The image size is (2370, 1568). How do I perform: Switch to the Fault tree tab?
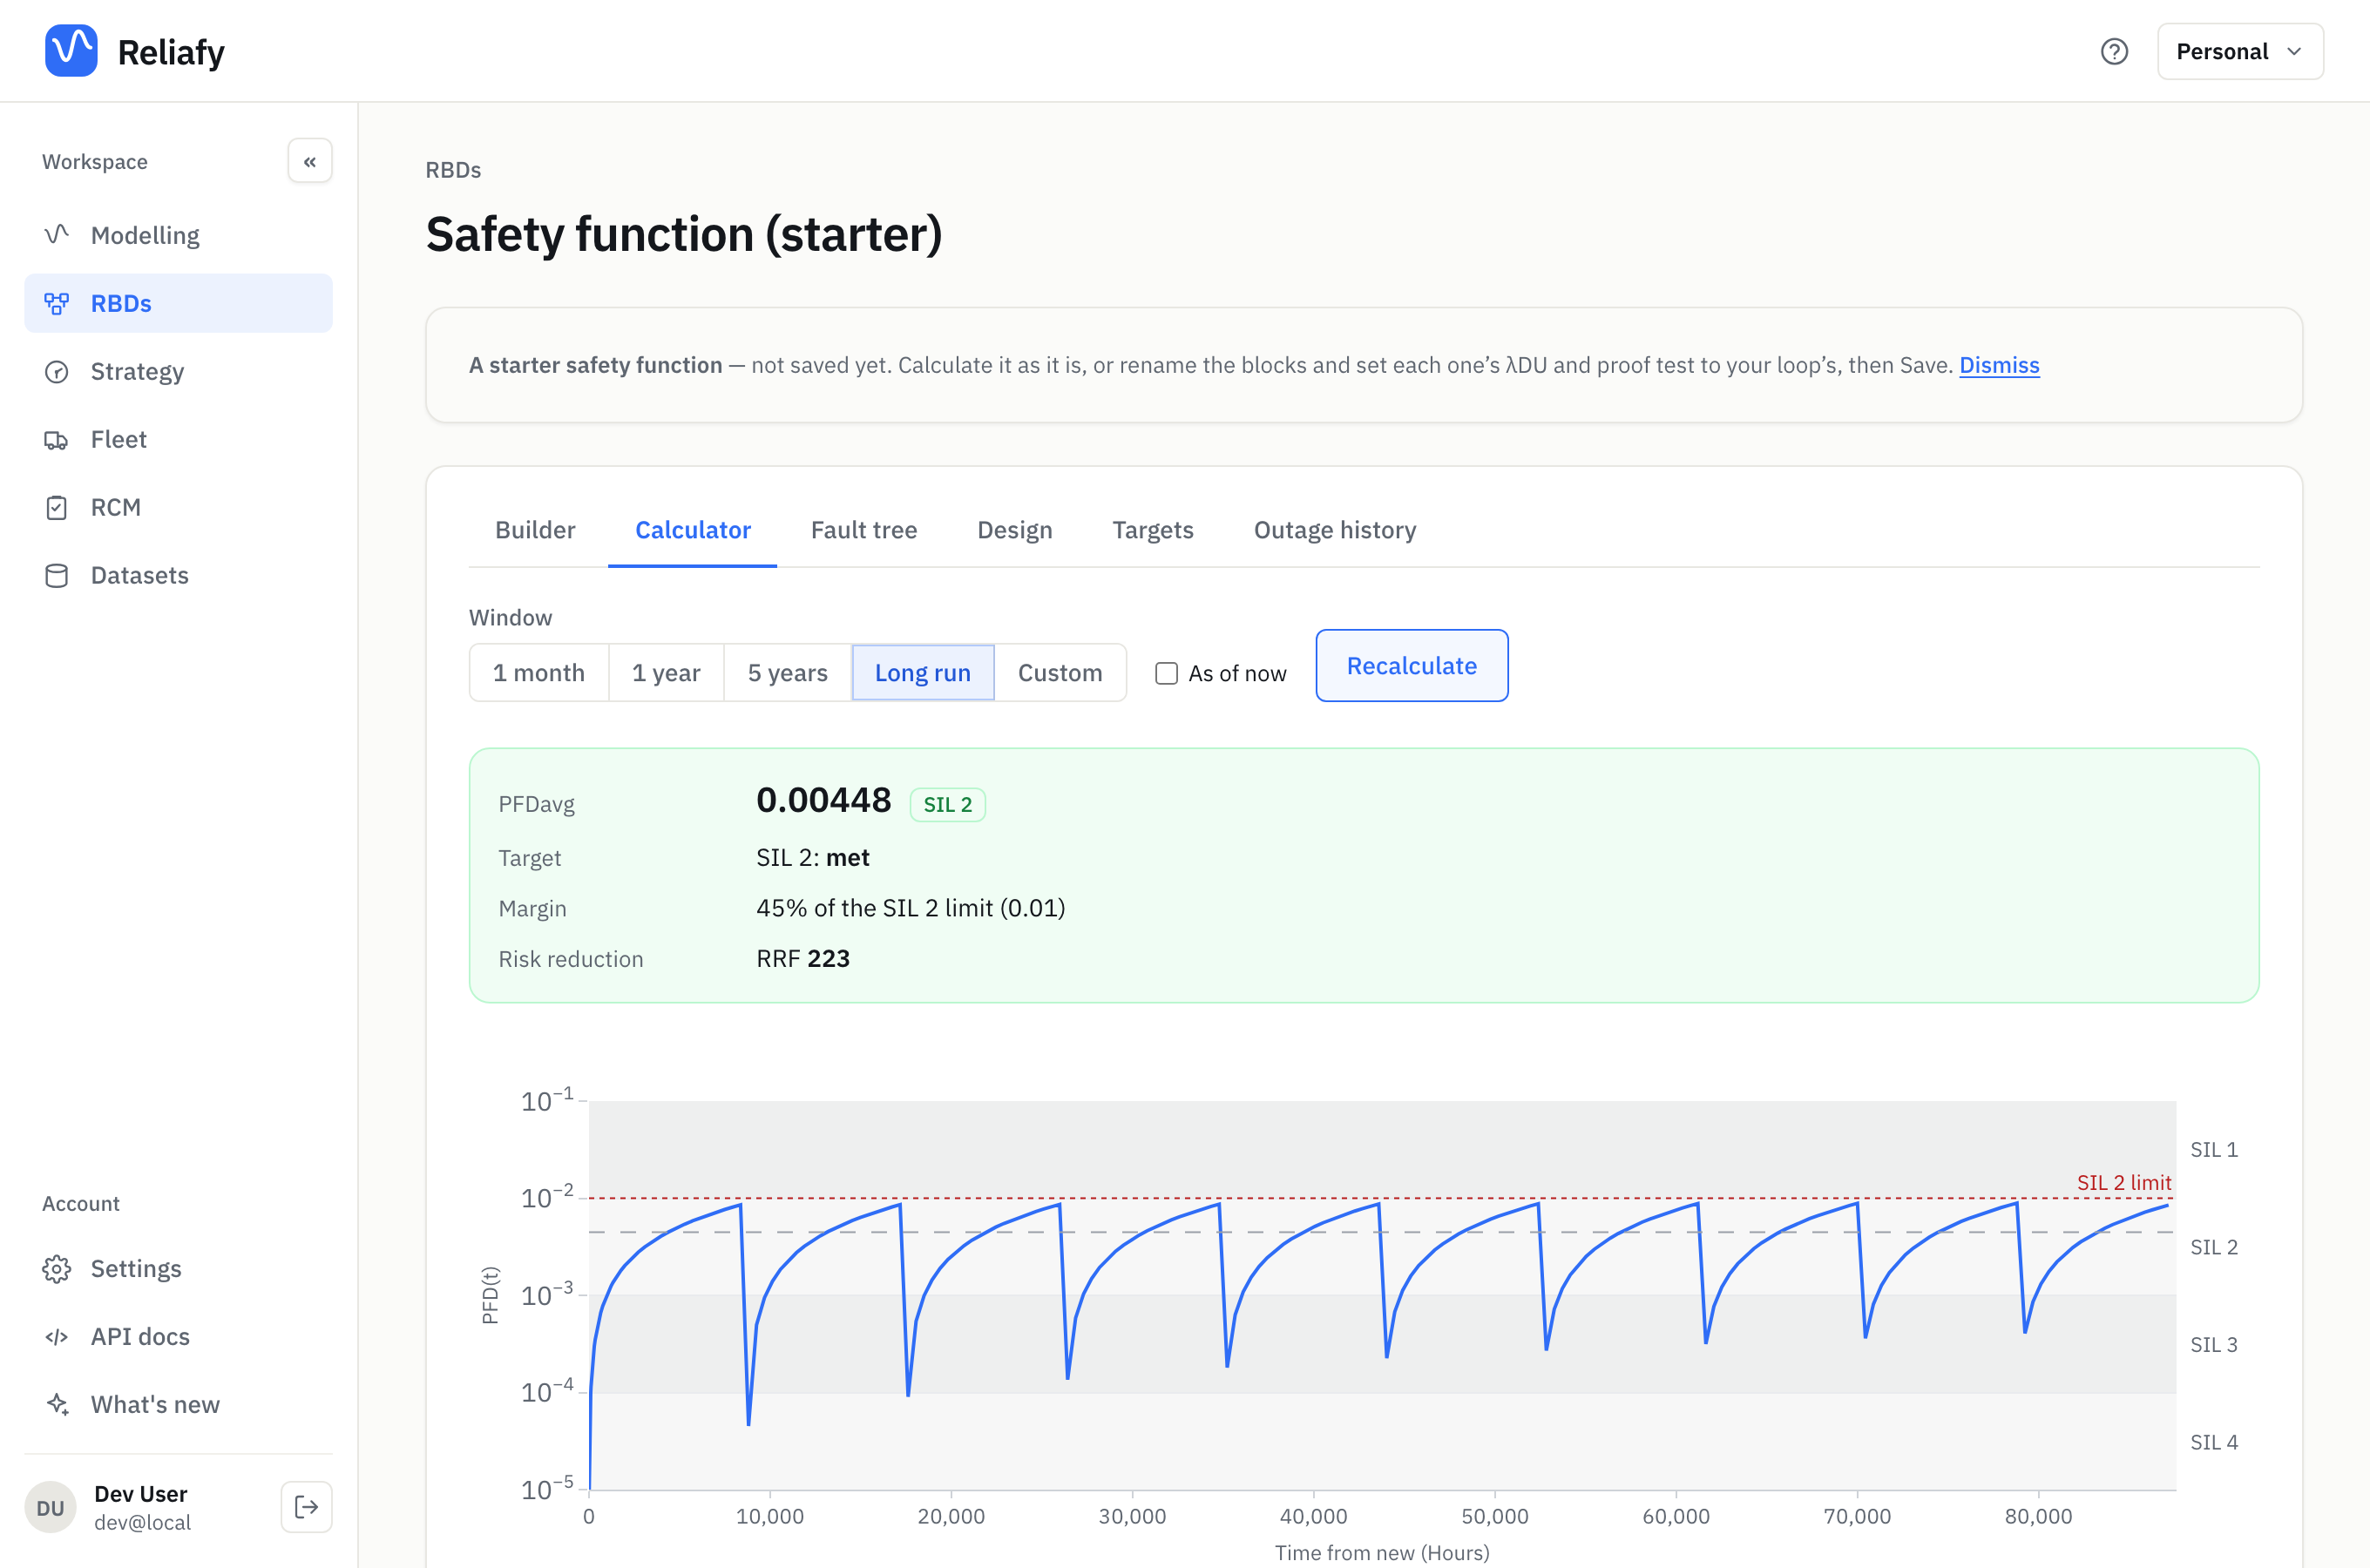(864, 530)
